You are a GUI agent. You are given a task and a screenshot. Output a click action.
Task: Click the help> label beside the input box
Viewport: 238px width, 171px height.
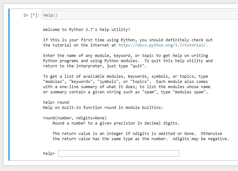tap(49, 153)
